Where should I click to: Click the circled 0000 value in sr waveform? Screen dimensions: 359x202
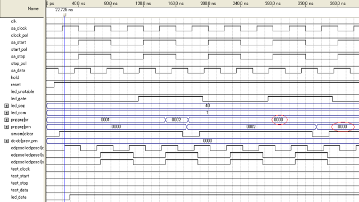coord(279,120)
